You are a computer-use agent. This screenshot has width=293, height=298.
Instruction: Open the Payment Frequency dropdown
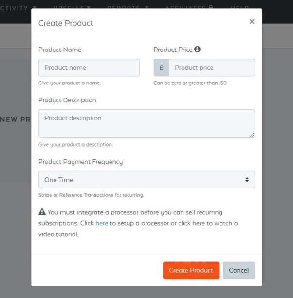tap(146, 180)
